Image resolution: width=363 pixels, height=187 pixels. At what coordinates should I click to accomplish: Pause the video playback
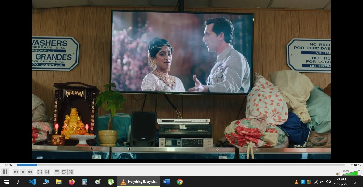tap(5, 172)
